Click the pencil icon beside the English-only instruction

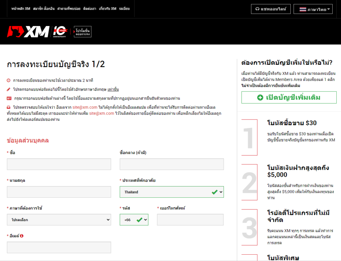point(8,89)
